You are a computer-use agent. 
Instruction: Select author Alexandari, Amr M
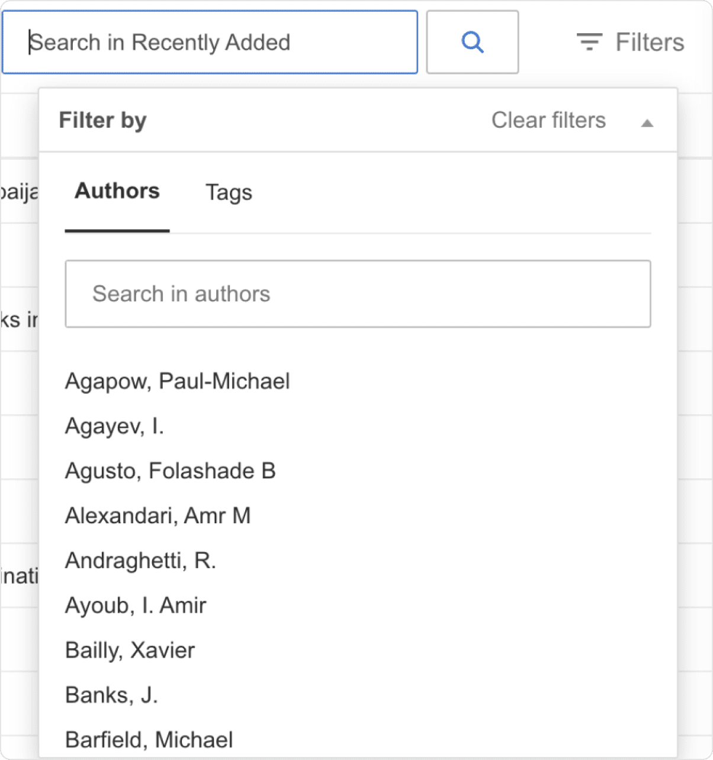(x=158, y=515)
